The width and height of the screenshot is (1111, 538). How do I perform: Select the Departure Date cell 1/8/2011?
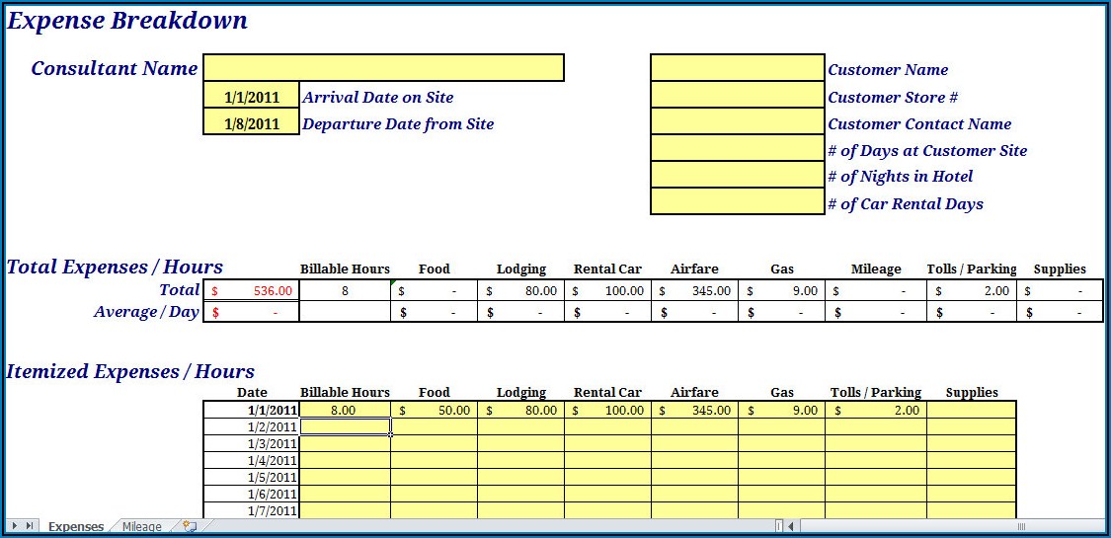[251, 123]
